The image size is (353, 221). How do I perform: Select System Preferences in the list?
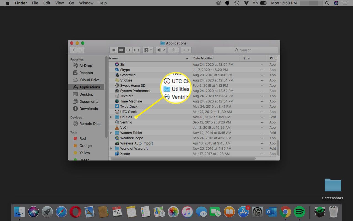pyautogui.click(x=192, y=91)
